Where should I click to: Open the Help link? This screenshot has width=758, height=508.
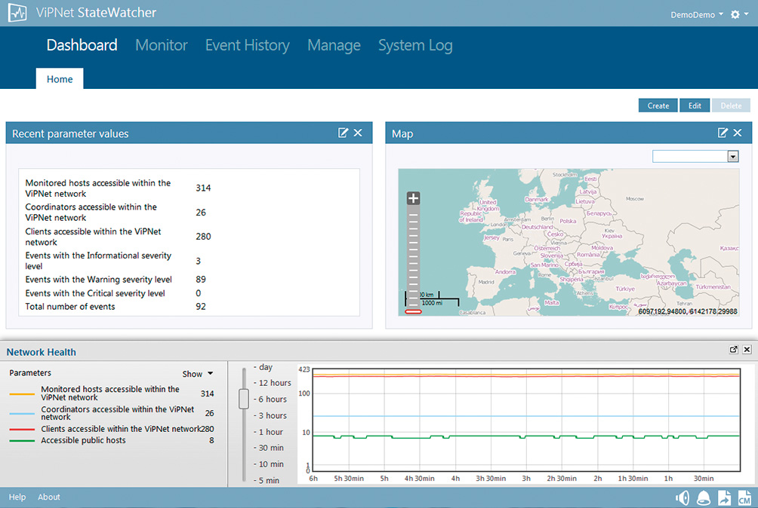click(17, 497)
